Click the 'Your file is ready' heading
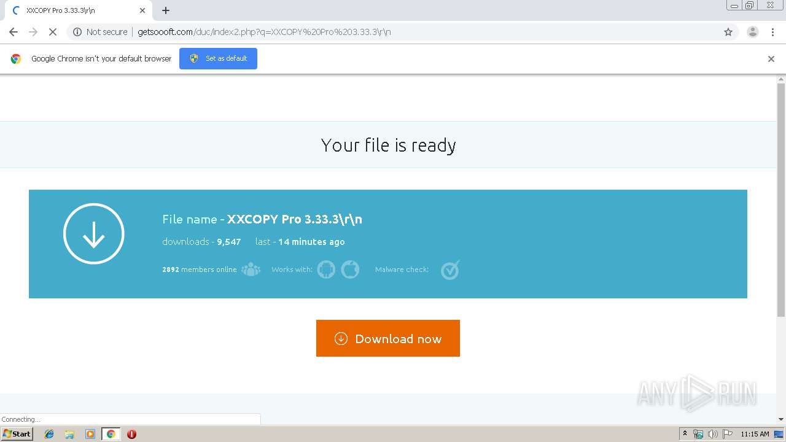This screenshot has width=786, height=442. click(x=388, y=145)
